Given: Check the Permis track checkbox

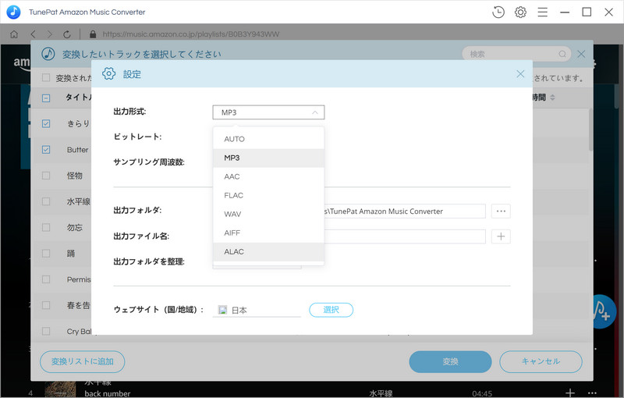Looking at the screenshot, I should (x=46, y=279).
